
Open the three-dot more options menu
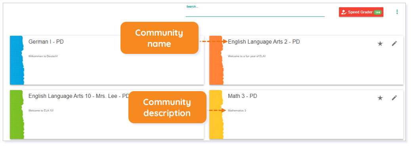point(397,12)
